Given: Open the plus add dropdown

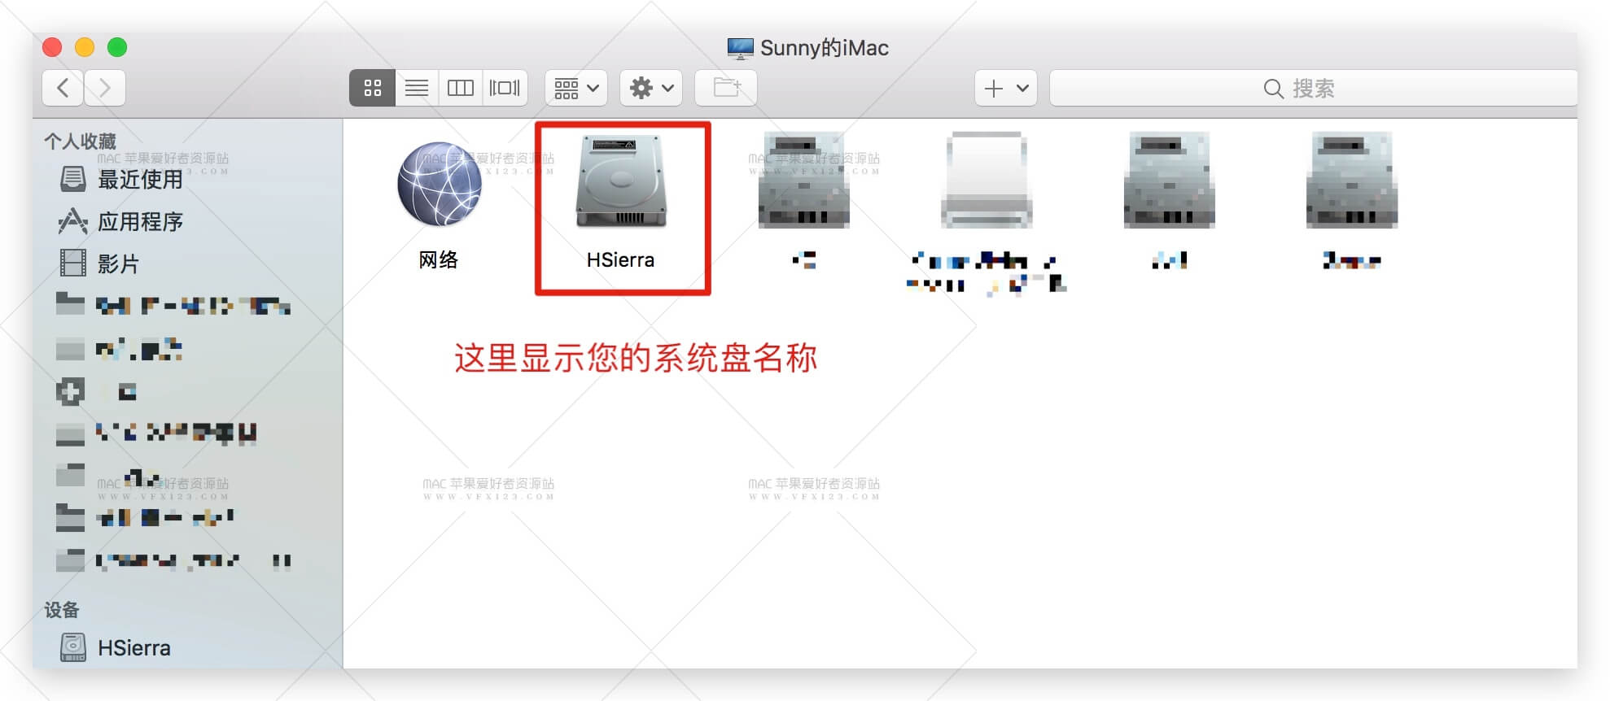Looking at the screenshot, I should coord(1006,88).
